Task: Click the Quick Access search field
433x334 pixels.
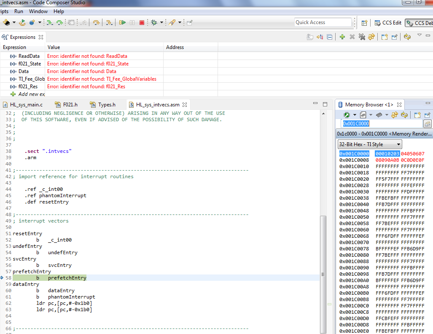Action: 323,22
